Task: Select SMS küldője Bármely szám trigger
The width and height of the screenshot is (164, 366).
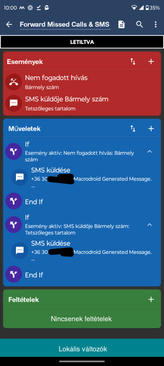Action: [x=82, y=103]
